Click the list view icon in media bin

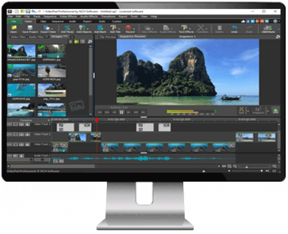pyautogui.click(x=83, y=42)
